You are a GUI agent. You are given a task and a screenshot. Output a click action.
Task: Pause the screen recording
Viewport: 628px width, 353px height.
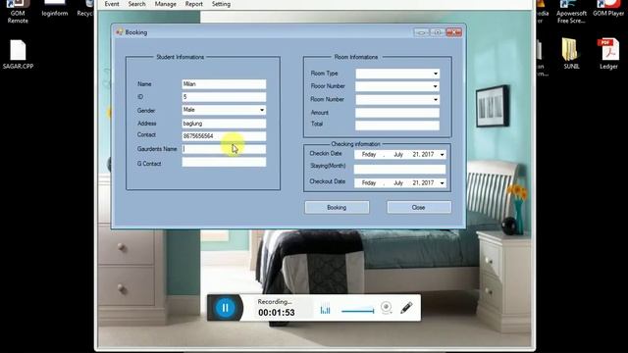[225, 307]
